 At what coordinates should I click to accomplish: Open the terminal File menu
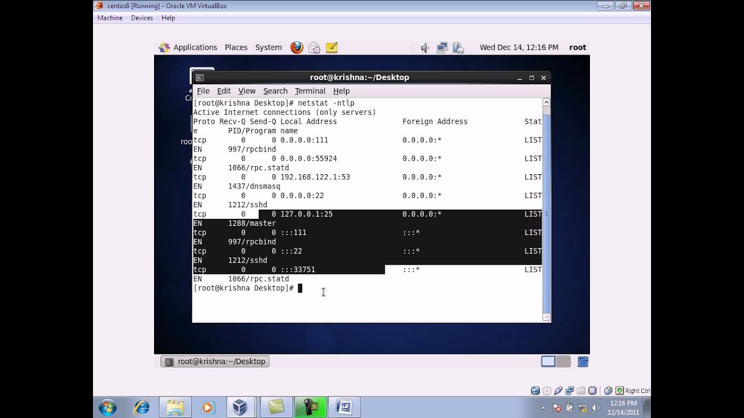[x=203, y=91]
